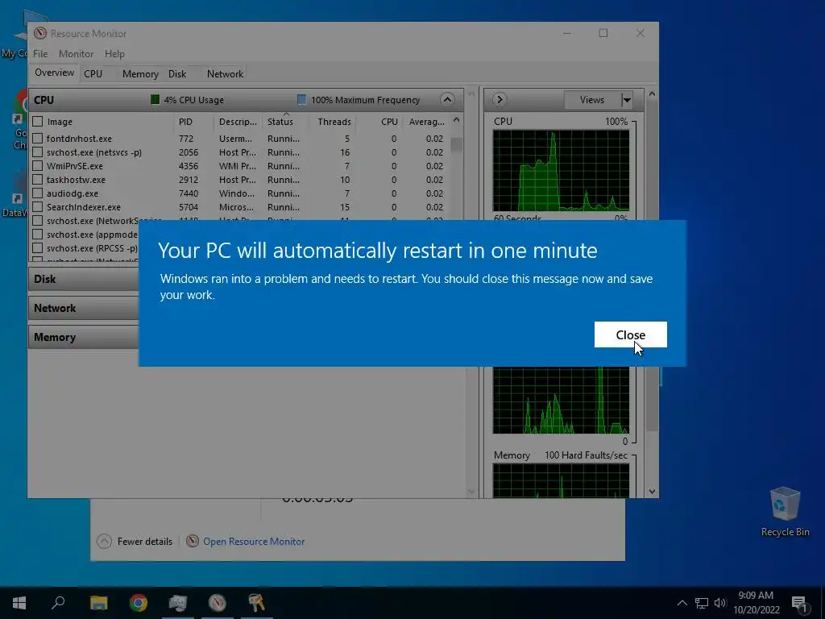Open the volume speaker tray icon
Image resolution: width=825 pixels, height=619 pixels.
(720, 603)
